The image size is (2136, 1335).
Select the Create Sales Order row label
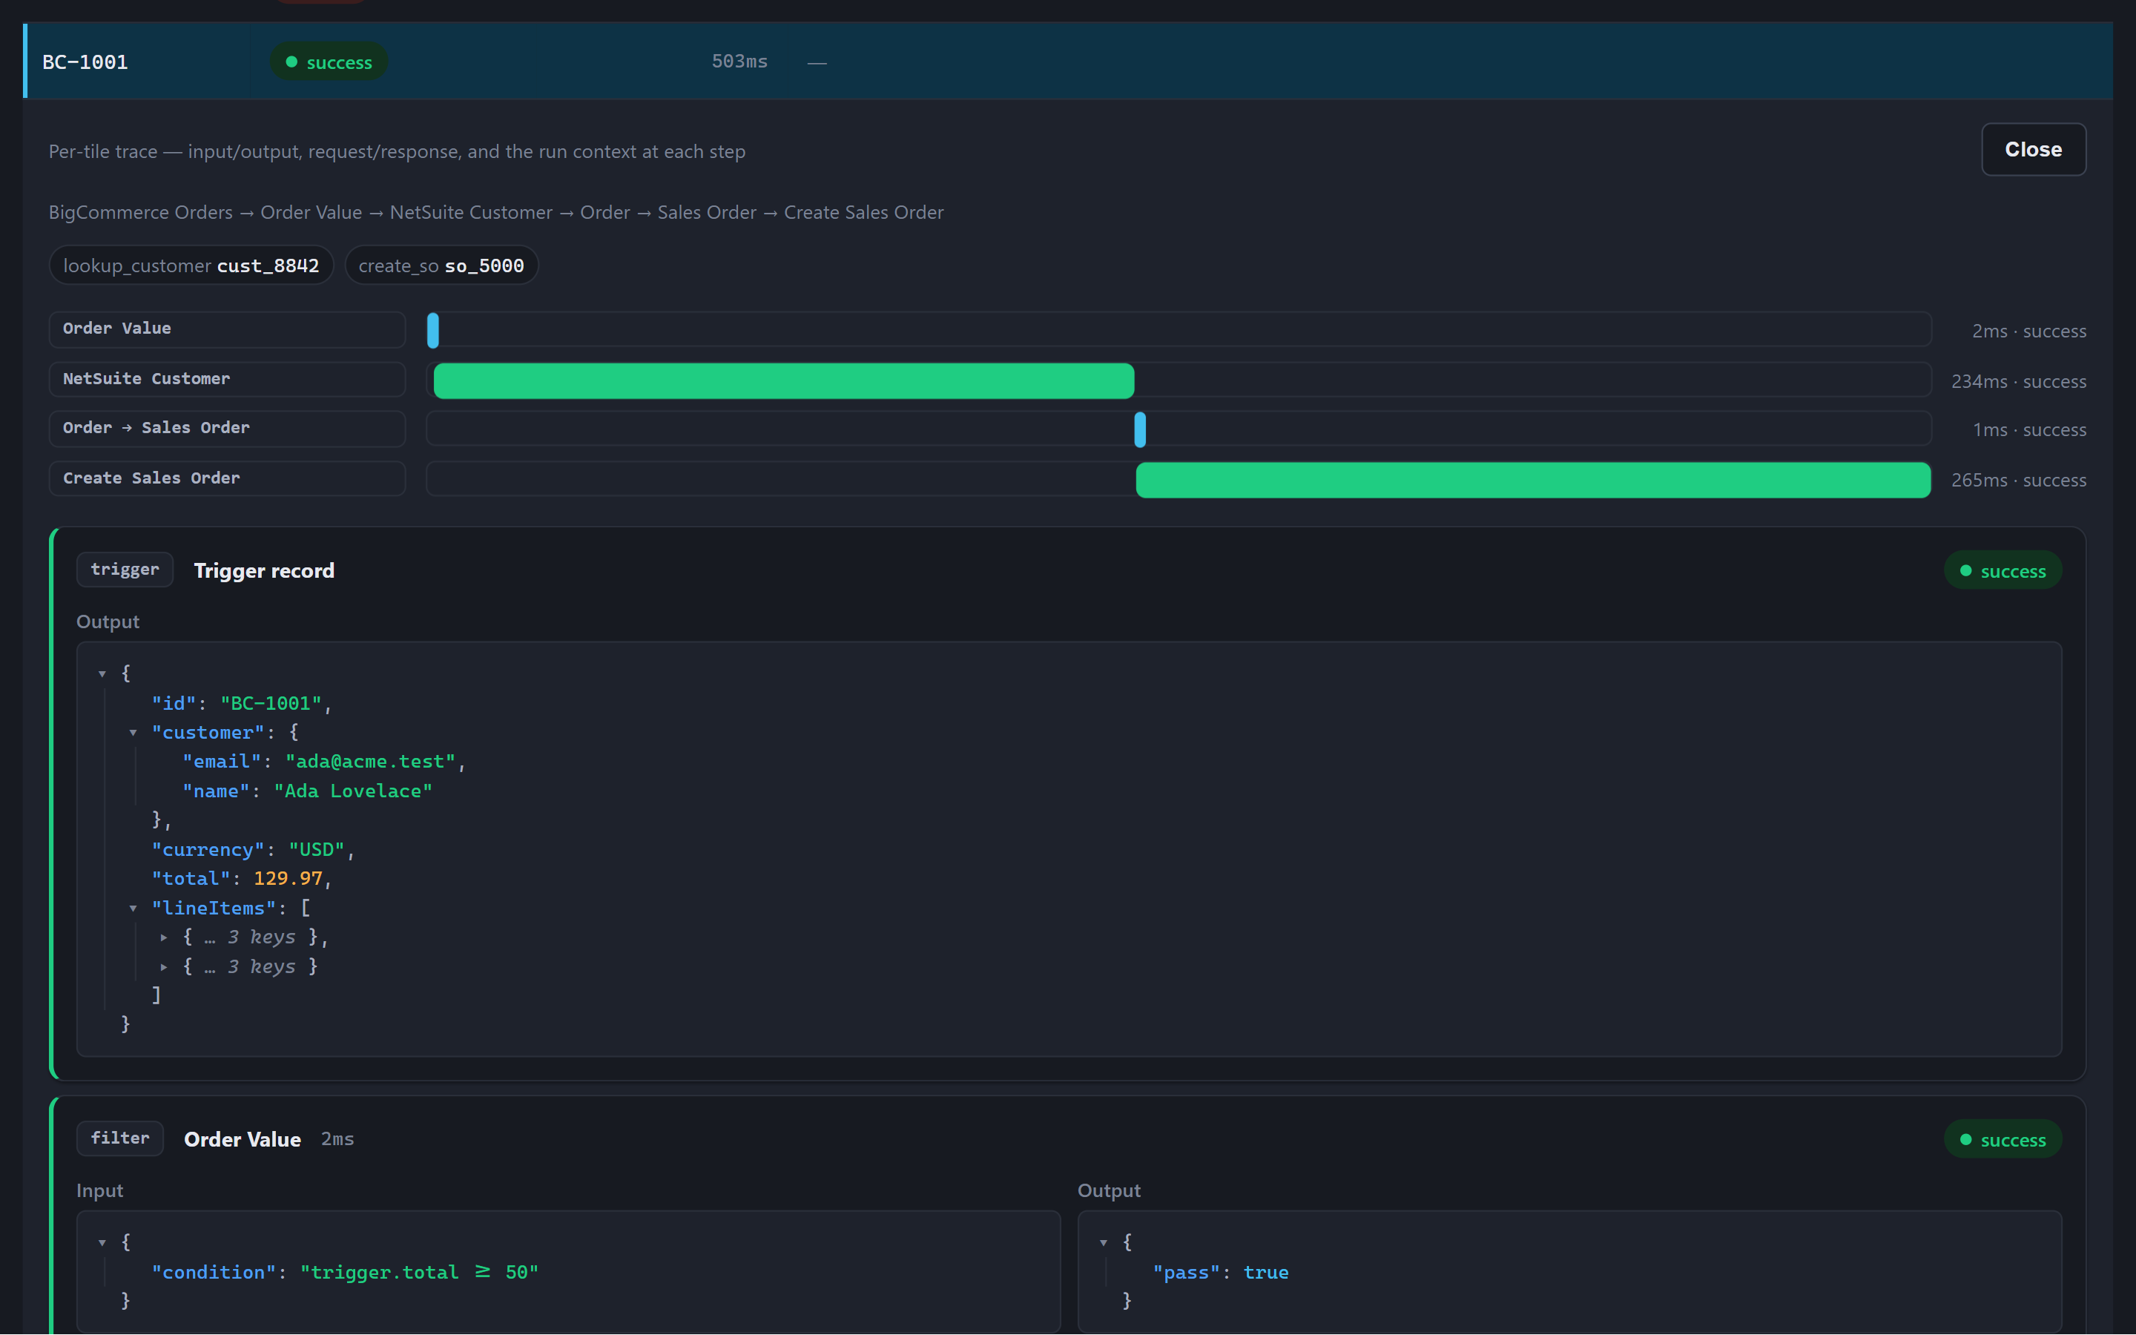[227, 478]
